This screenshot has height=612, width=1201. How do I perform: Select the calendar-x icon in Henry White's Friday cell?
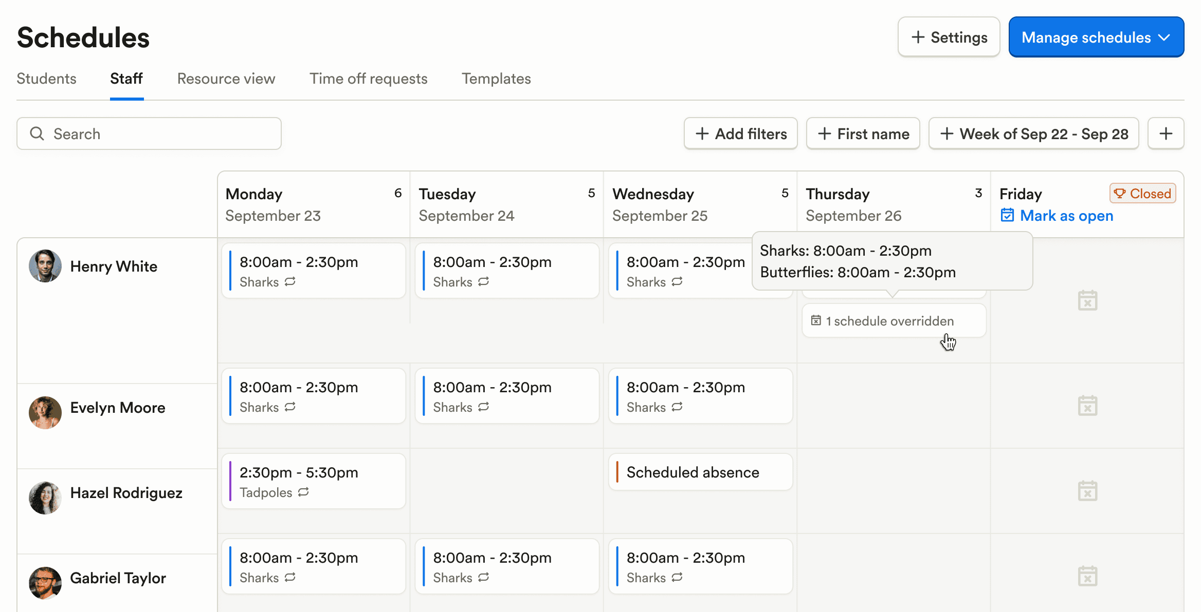point(1087,300)
